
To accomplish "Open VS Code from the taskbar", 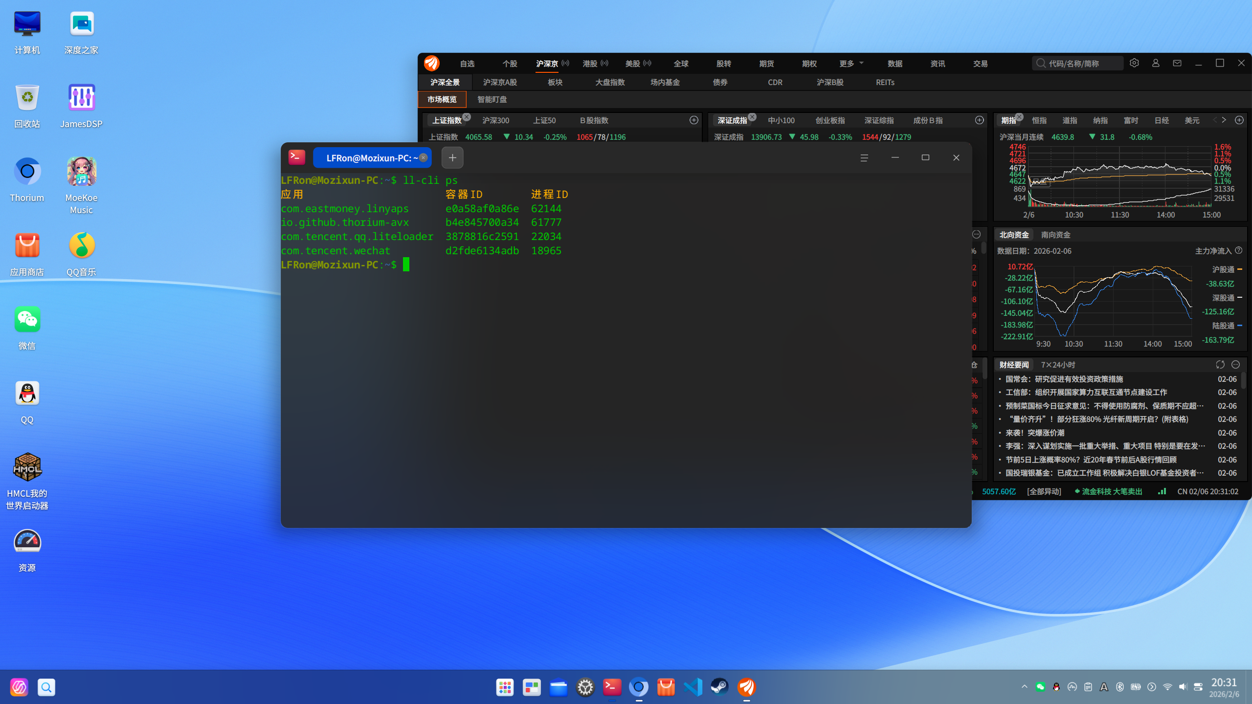I will (x=693, y=687).
